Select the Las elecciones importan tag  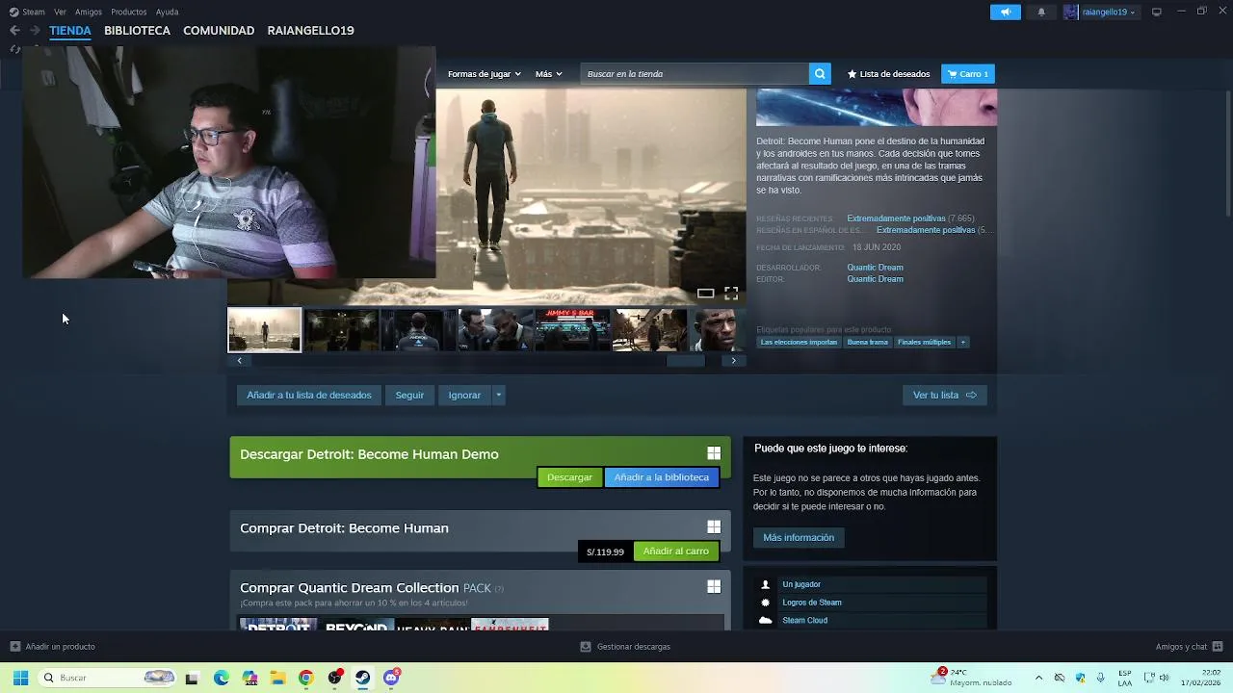click(x=799, y=343)
